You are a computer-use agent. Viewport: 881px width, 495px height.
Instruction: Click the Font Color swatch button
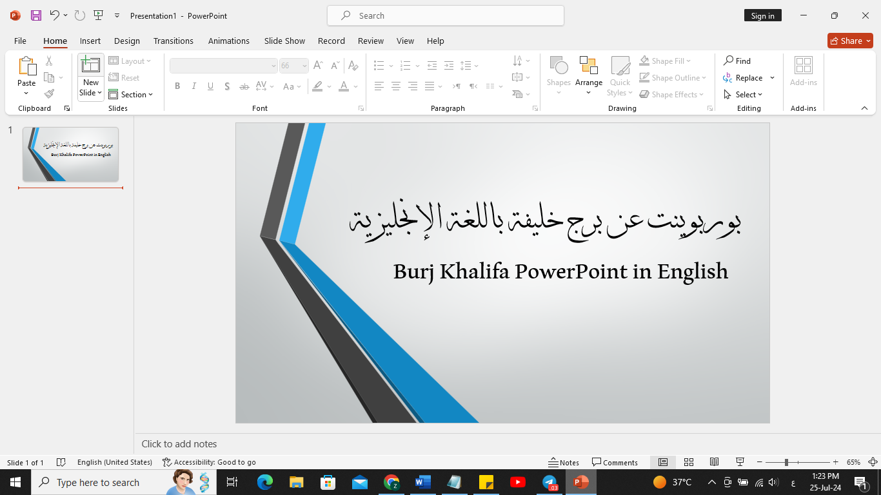(x=344, y=86)
